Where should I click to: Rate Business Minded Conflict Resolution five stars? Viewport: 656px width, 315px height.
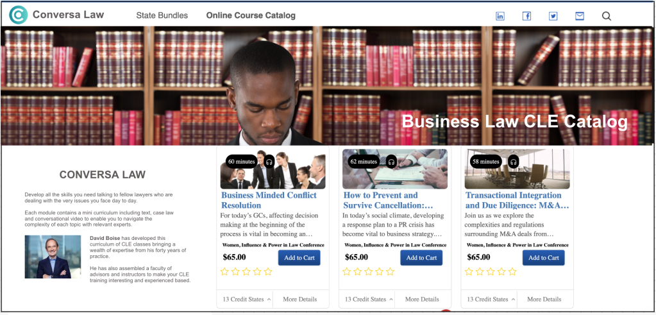tap(268, 272)
